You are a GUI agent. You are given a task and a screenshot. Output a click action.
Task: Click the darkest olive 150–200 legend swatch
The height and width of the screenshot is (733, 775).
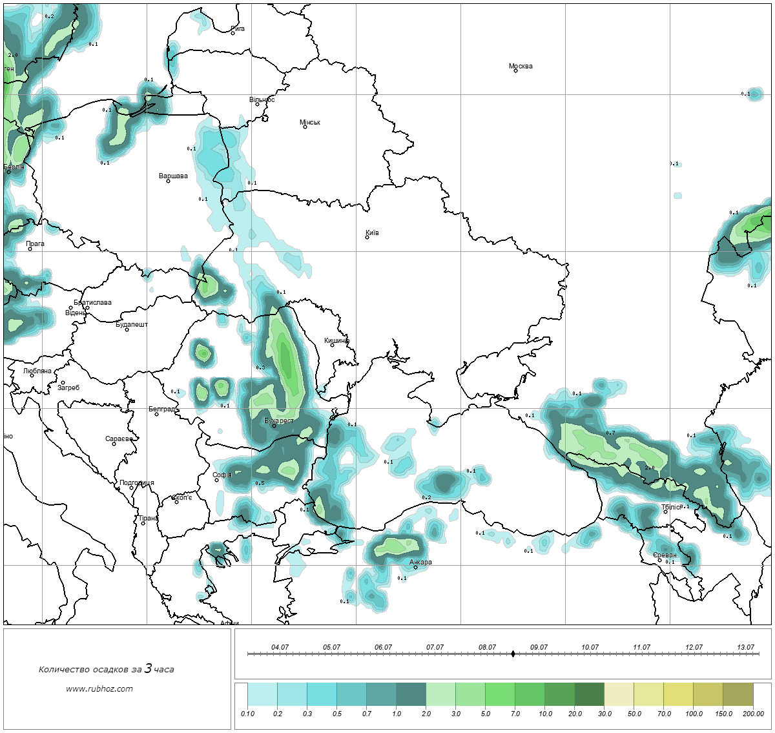[738, 696]
